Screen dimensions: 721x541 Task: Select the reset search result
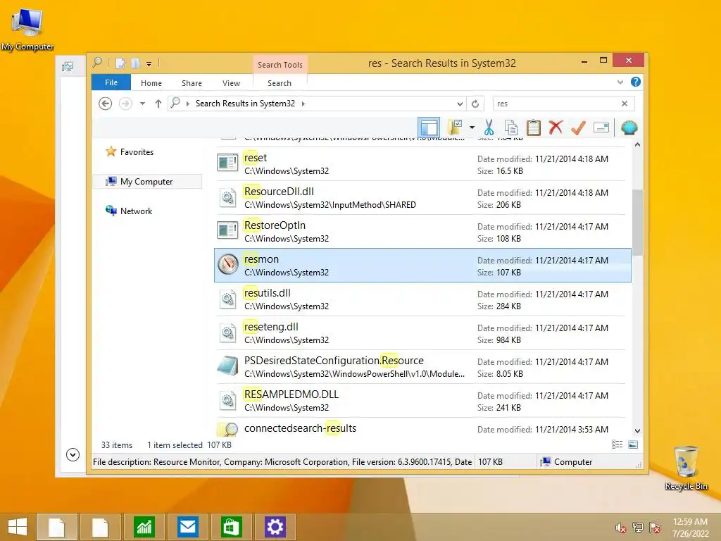(422, 163)
